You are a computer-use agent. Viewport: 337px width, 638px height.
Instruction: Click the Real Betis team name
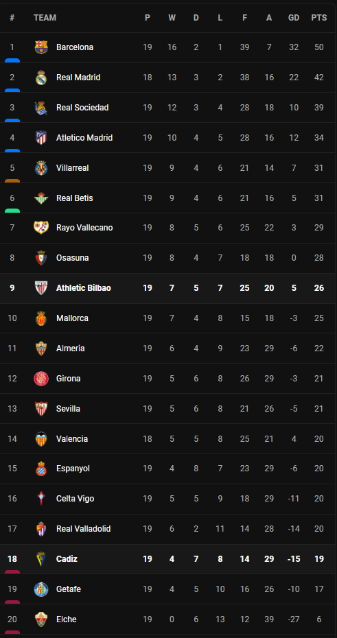point(75,198)
